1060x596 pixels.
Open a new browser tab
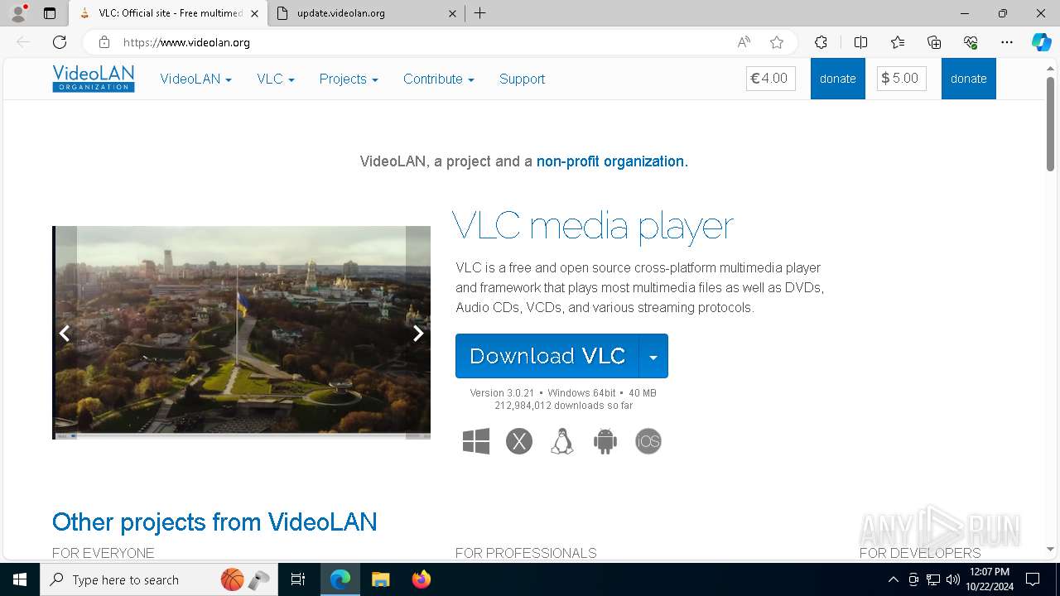[479, 13]
